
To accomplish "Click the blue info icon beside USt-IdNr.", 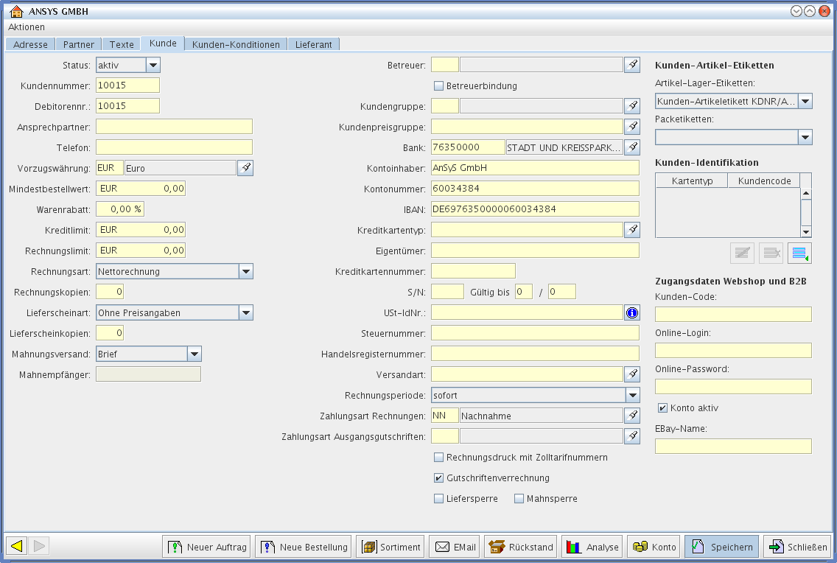I will (x=632, y=312).
